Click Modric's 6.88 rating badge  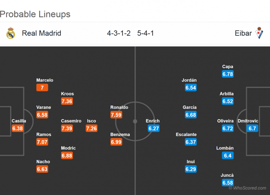[x=67, y=156]
